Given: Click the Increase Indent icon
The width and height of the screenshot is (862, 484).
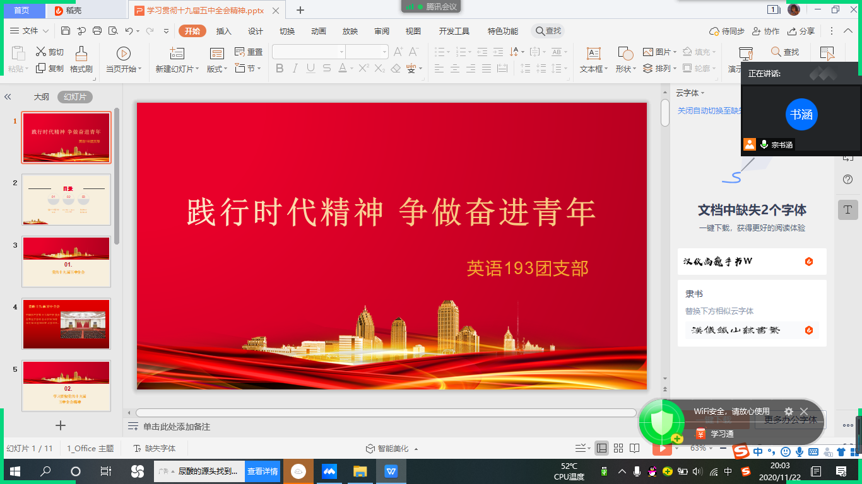Looking at the screenshot, I should tap(499, 52).
